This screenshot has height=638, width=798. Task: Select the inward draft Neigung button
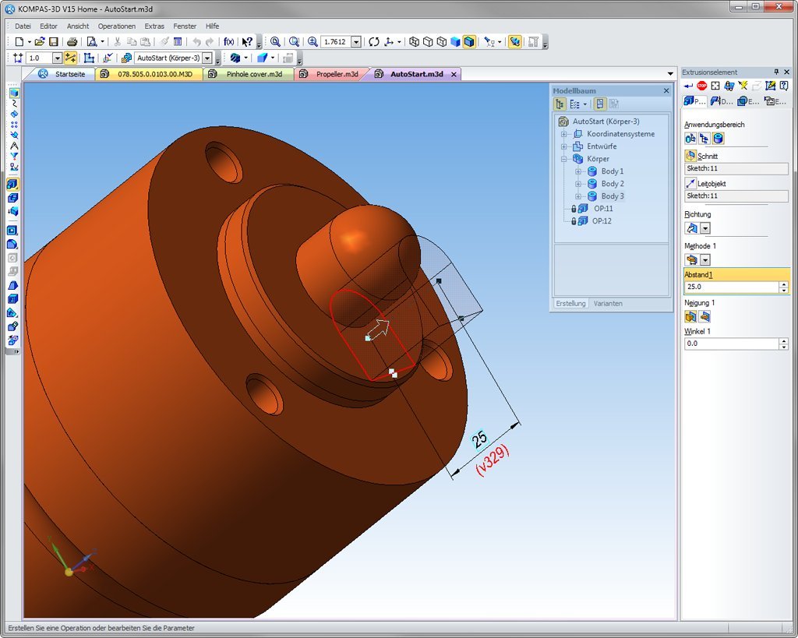pyautogui.click(x=690, y=317)
